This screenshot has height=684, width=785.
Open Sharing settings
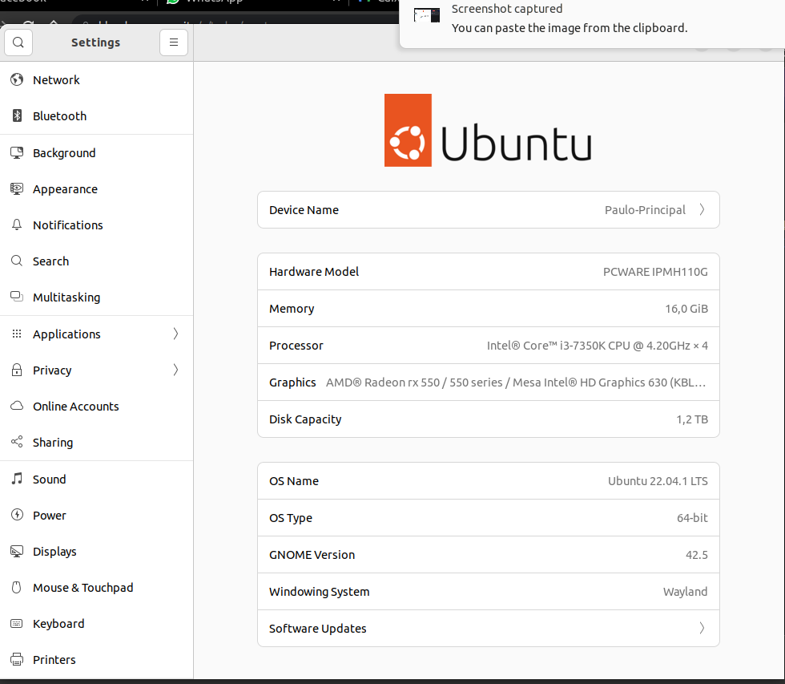pos(97,442)
